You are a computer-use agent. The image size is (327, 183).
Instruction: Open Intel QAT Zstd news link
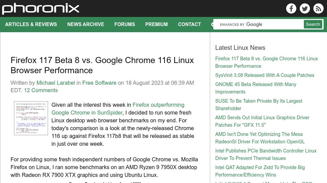click(260, 171)
